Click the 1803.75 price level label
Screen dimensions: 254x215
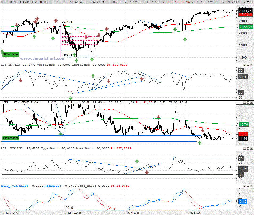point(67,55)
